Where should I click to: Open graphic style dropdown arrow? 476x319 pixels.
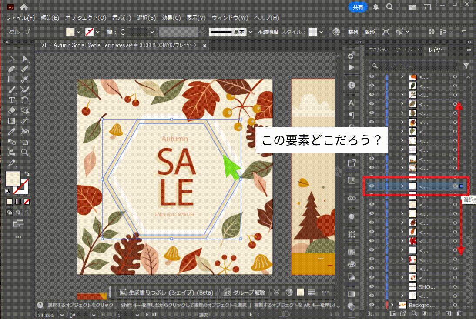[321, 32]
